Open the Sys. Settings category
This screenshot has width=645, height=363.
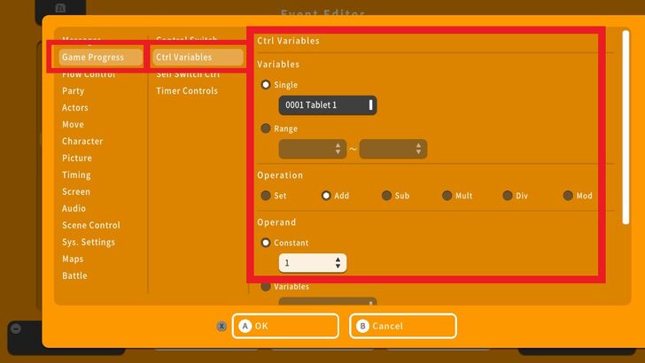coord(89,243)
